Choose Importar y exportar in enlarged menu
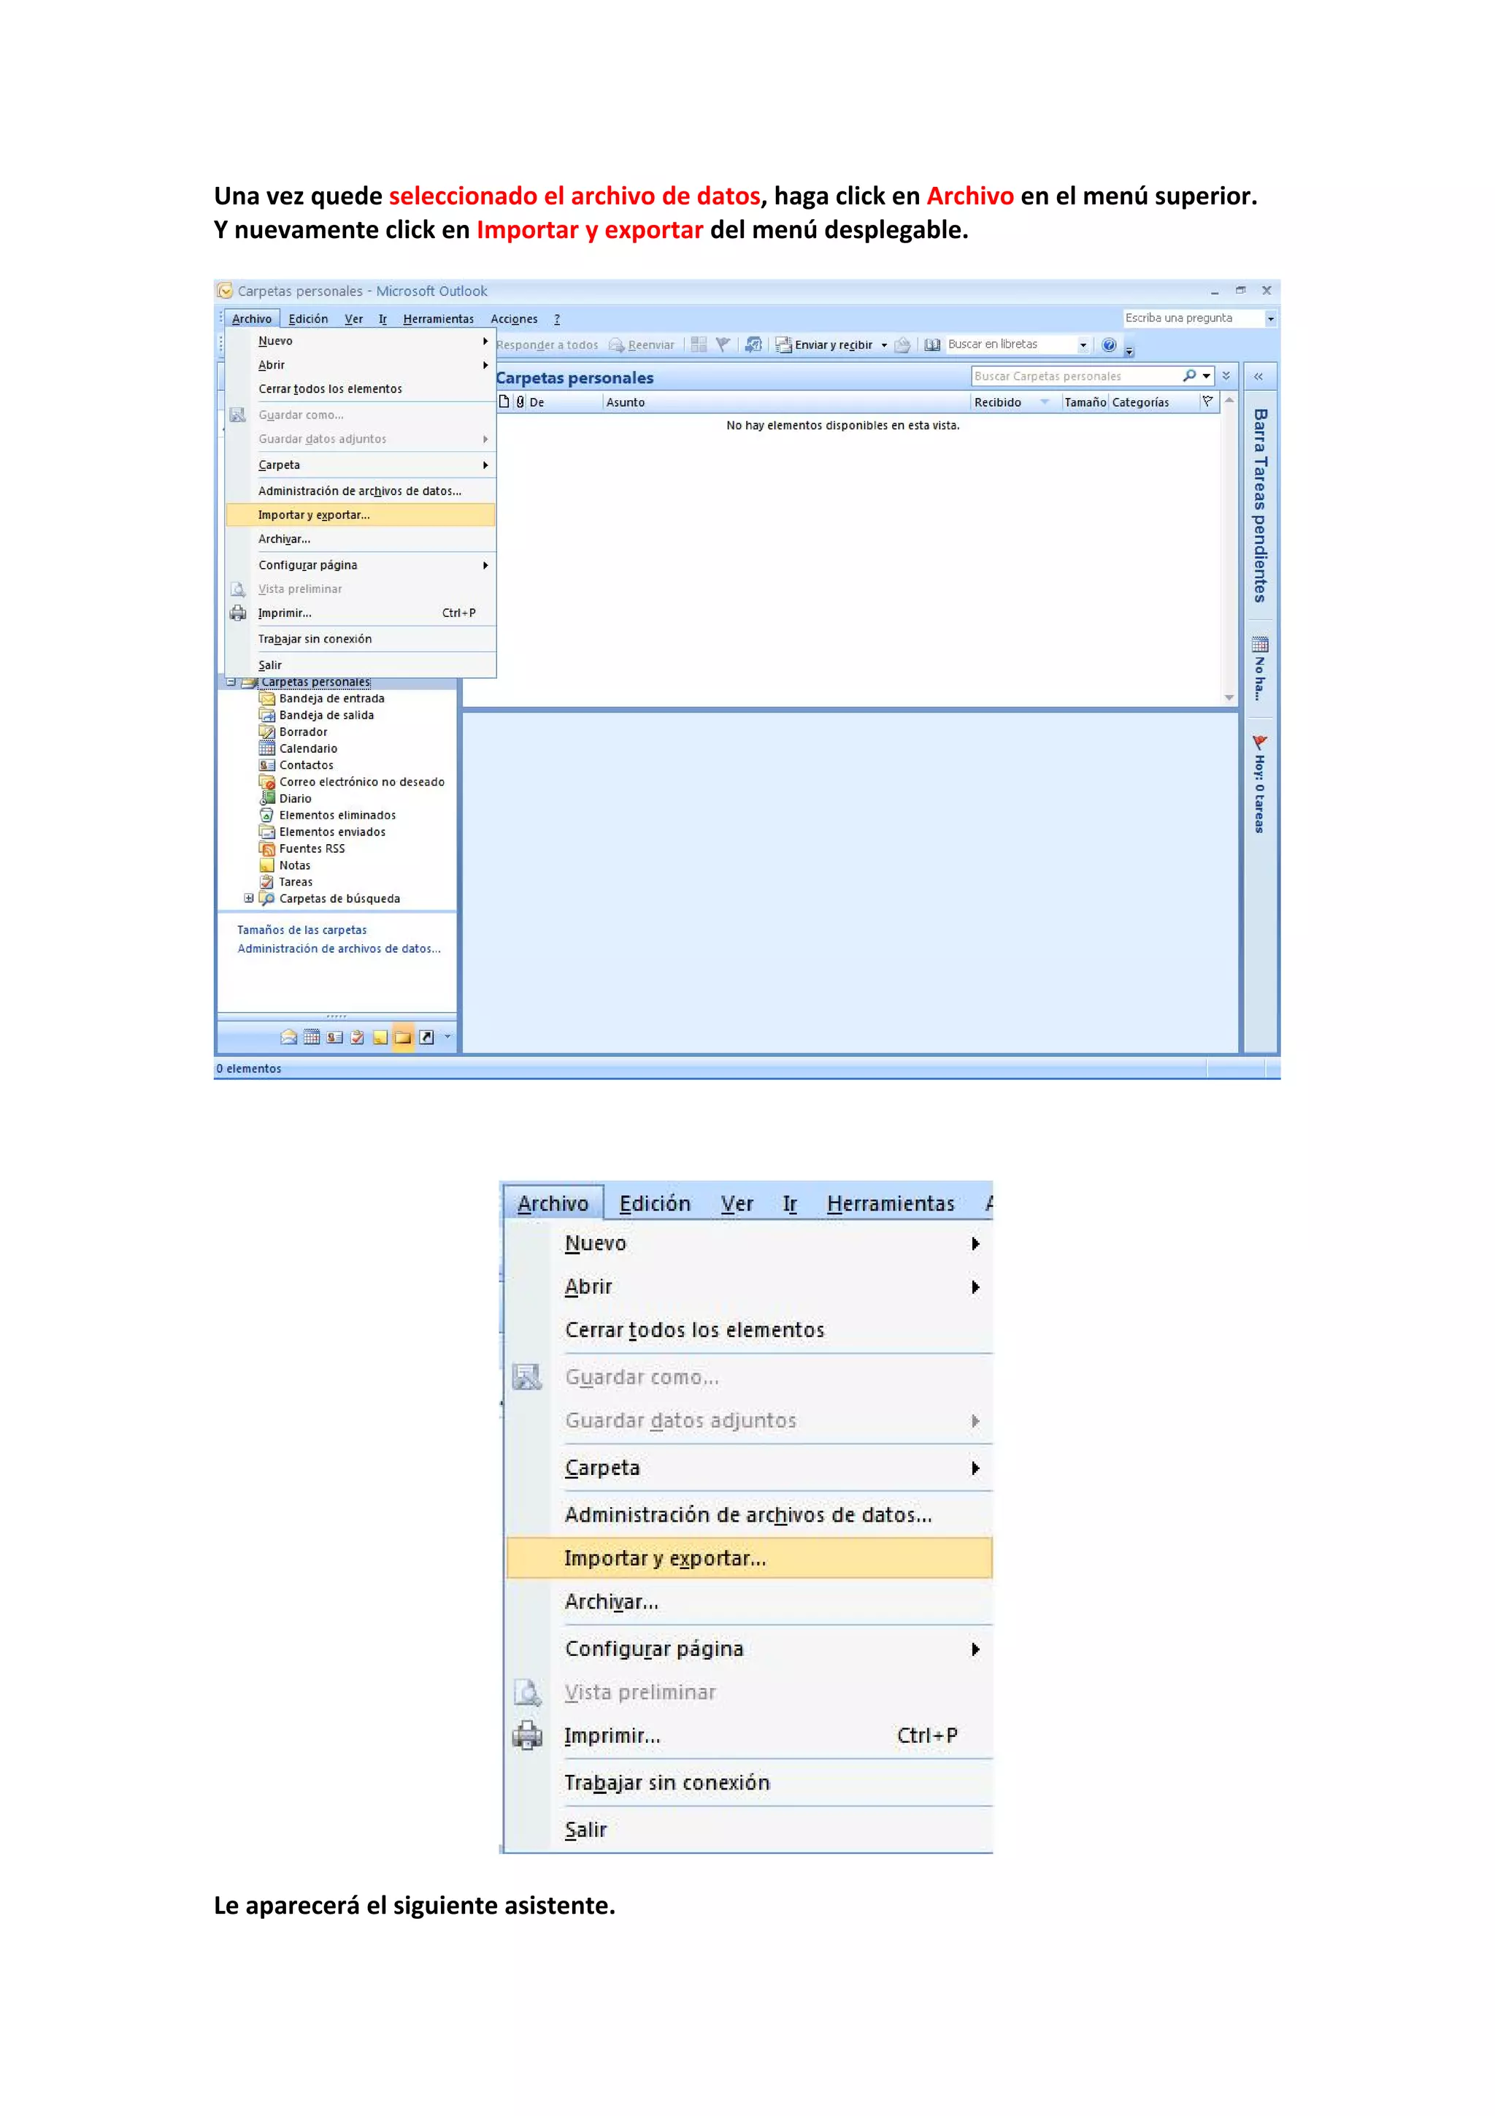 point(749,1558)
